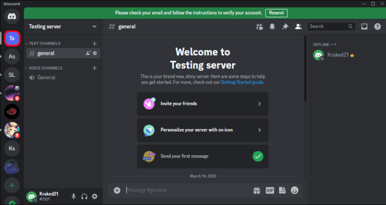Click the message attachment plus button
Viewport: 386px width, 205px height.
pos(117,190)
